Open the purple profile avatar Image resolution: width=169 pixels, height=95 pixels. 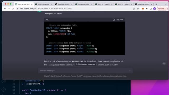(x=154, y=9)
